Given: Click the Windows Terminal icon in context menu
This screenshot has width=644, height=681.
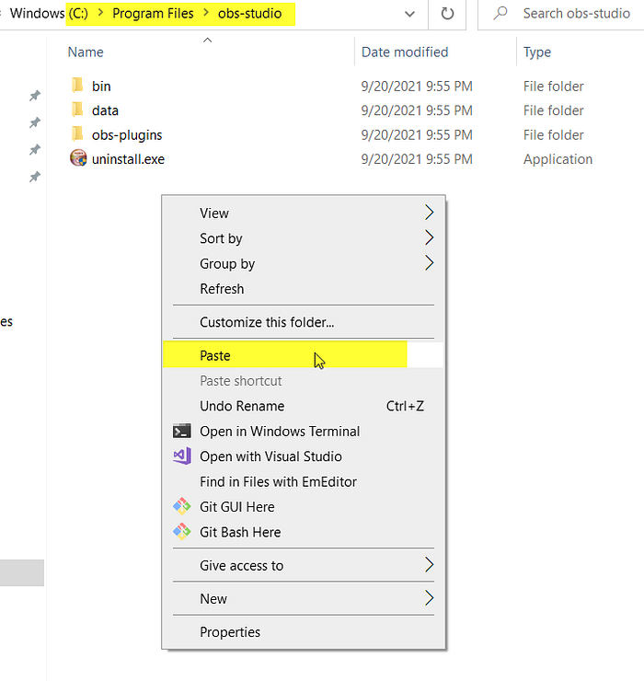Looking at the screenshot, I should click(181, 432).
